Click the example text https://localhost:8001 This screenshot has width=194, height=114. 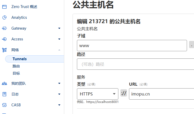tap(102, 102)
